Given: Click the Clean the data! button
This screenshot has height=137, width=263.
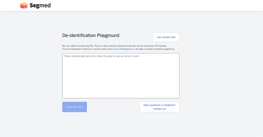Looking at the screenshot, I should click(74, 107).
